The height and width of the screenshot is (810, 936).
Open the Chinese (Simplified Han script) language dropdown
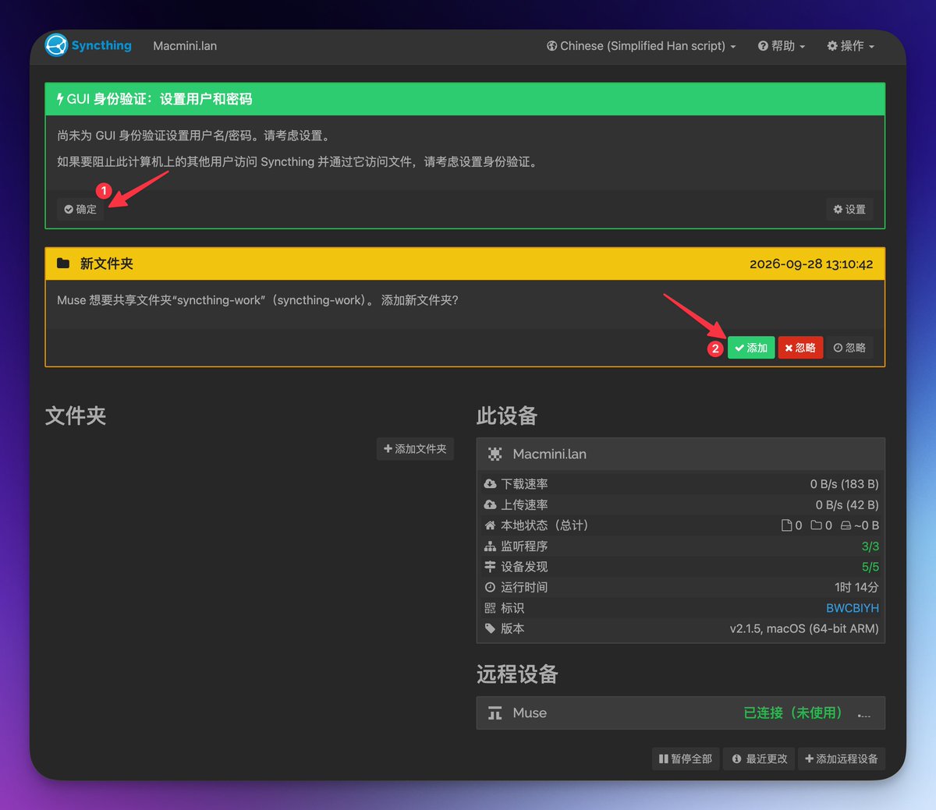click(641, 46)
